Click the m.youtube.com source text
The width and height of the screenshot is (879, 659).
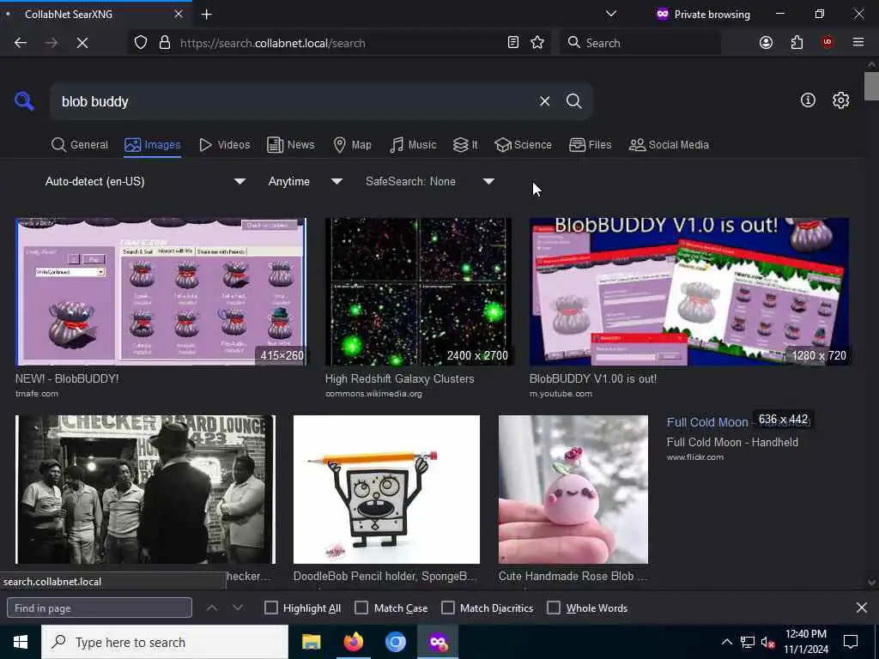tap(561, 394)
